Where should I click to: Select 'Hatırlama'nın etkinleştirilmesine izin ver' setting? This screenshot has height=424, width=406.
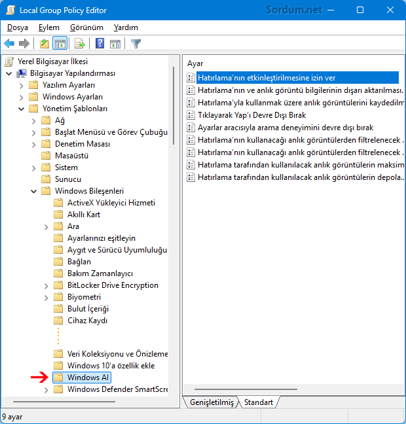tap(267, 77)
